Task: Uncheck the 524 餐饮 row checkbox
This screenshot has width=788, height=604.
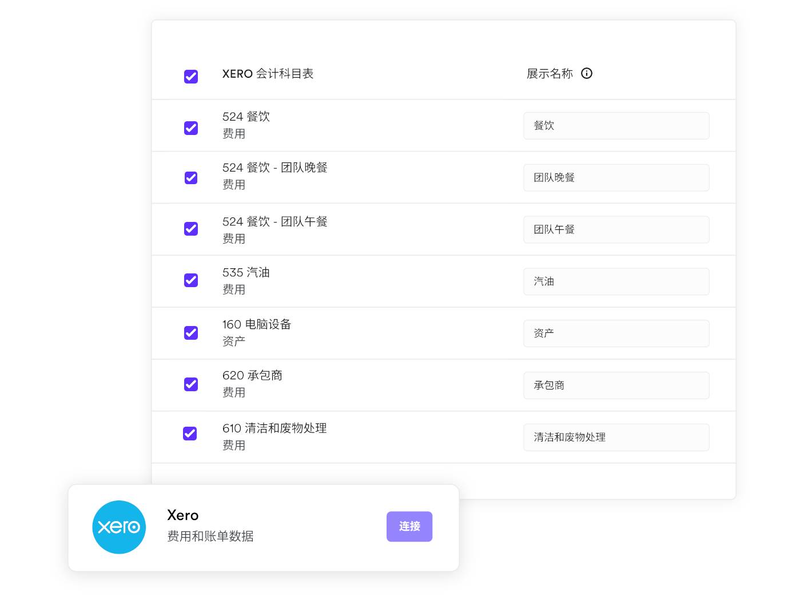Action: point(191,128)
